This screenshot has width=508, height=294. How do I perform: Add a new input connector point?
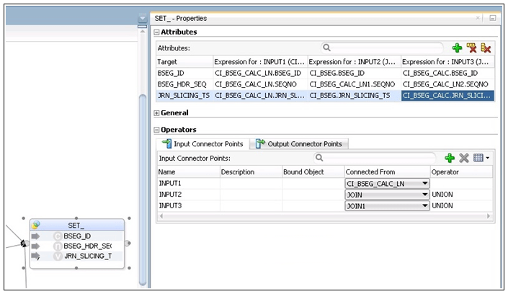pyautogui.click(x=450, y=158)
